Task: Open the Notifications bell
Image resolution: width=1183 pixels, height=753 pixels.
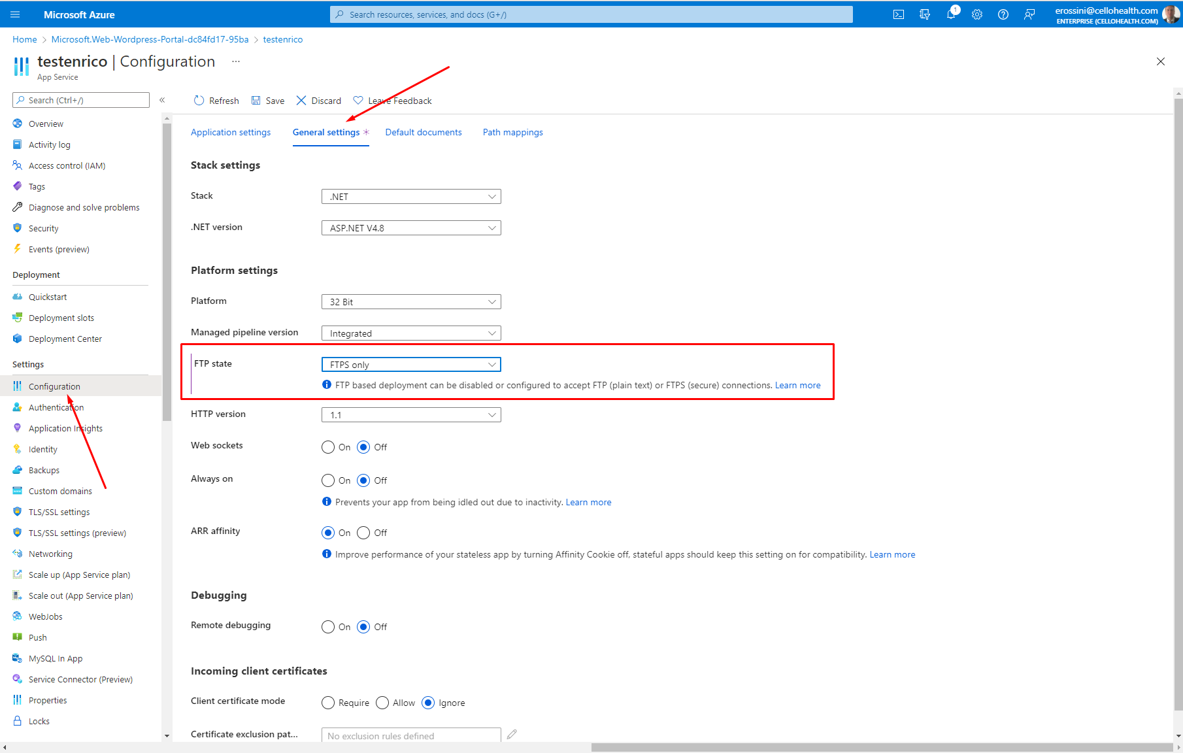Action: 951,14
